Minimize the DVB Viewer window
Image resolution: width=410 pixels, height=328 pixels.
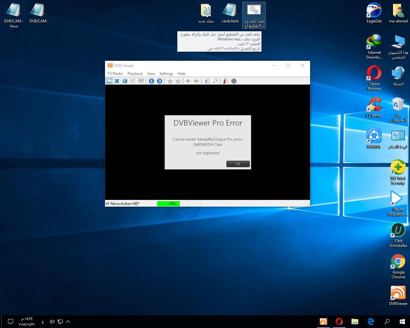coord(274,65)
